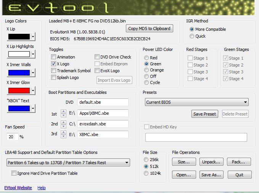Image resolution: width=259 pixels, height=193 pixels.
Task: Click the 1st boot path field Apps\XBMC.xbe
Action: coord(103,113)
